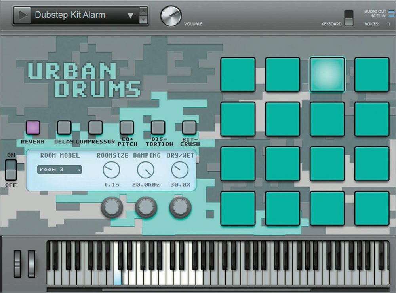Trigger drum pad row 3, column 1
The image size is (396, 293).
238,164
